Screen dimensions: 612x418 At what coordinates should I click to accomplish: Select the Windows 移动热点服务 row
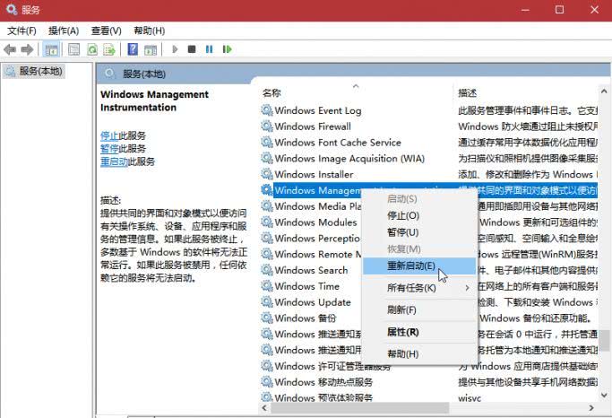coord(429,382)
